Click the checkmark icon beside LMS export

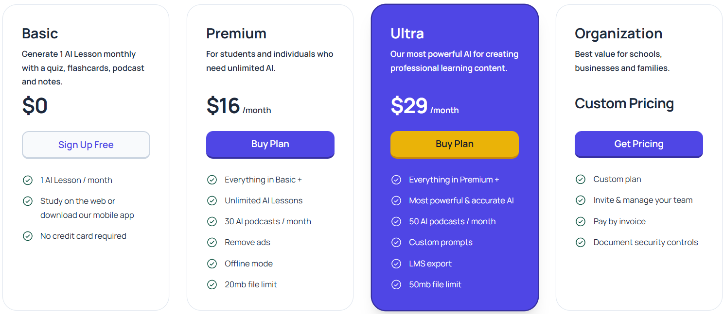(x=396, y=264)
